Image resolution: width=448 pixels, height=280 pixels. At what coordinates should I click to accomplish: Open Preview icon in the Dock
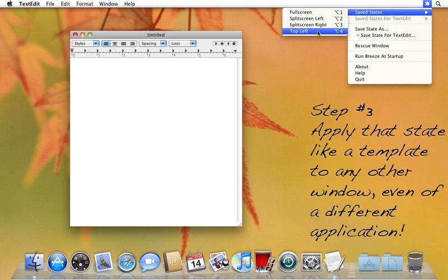click(x=219, y=262)
